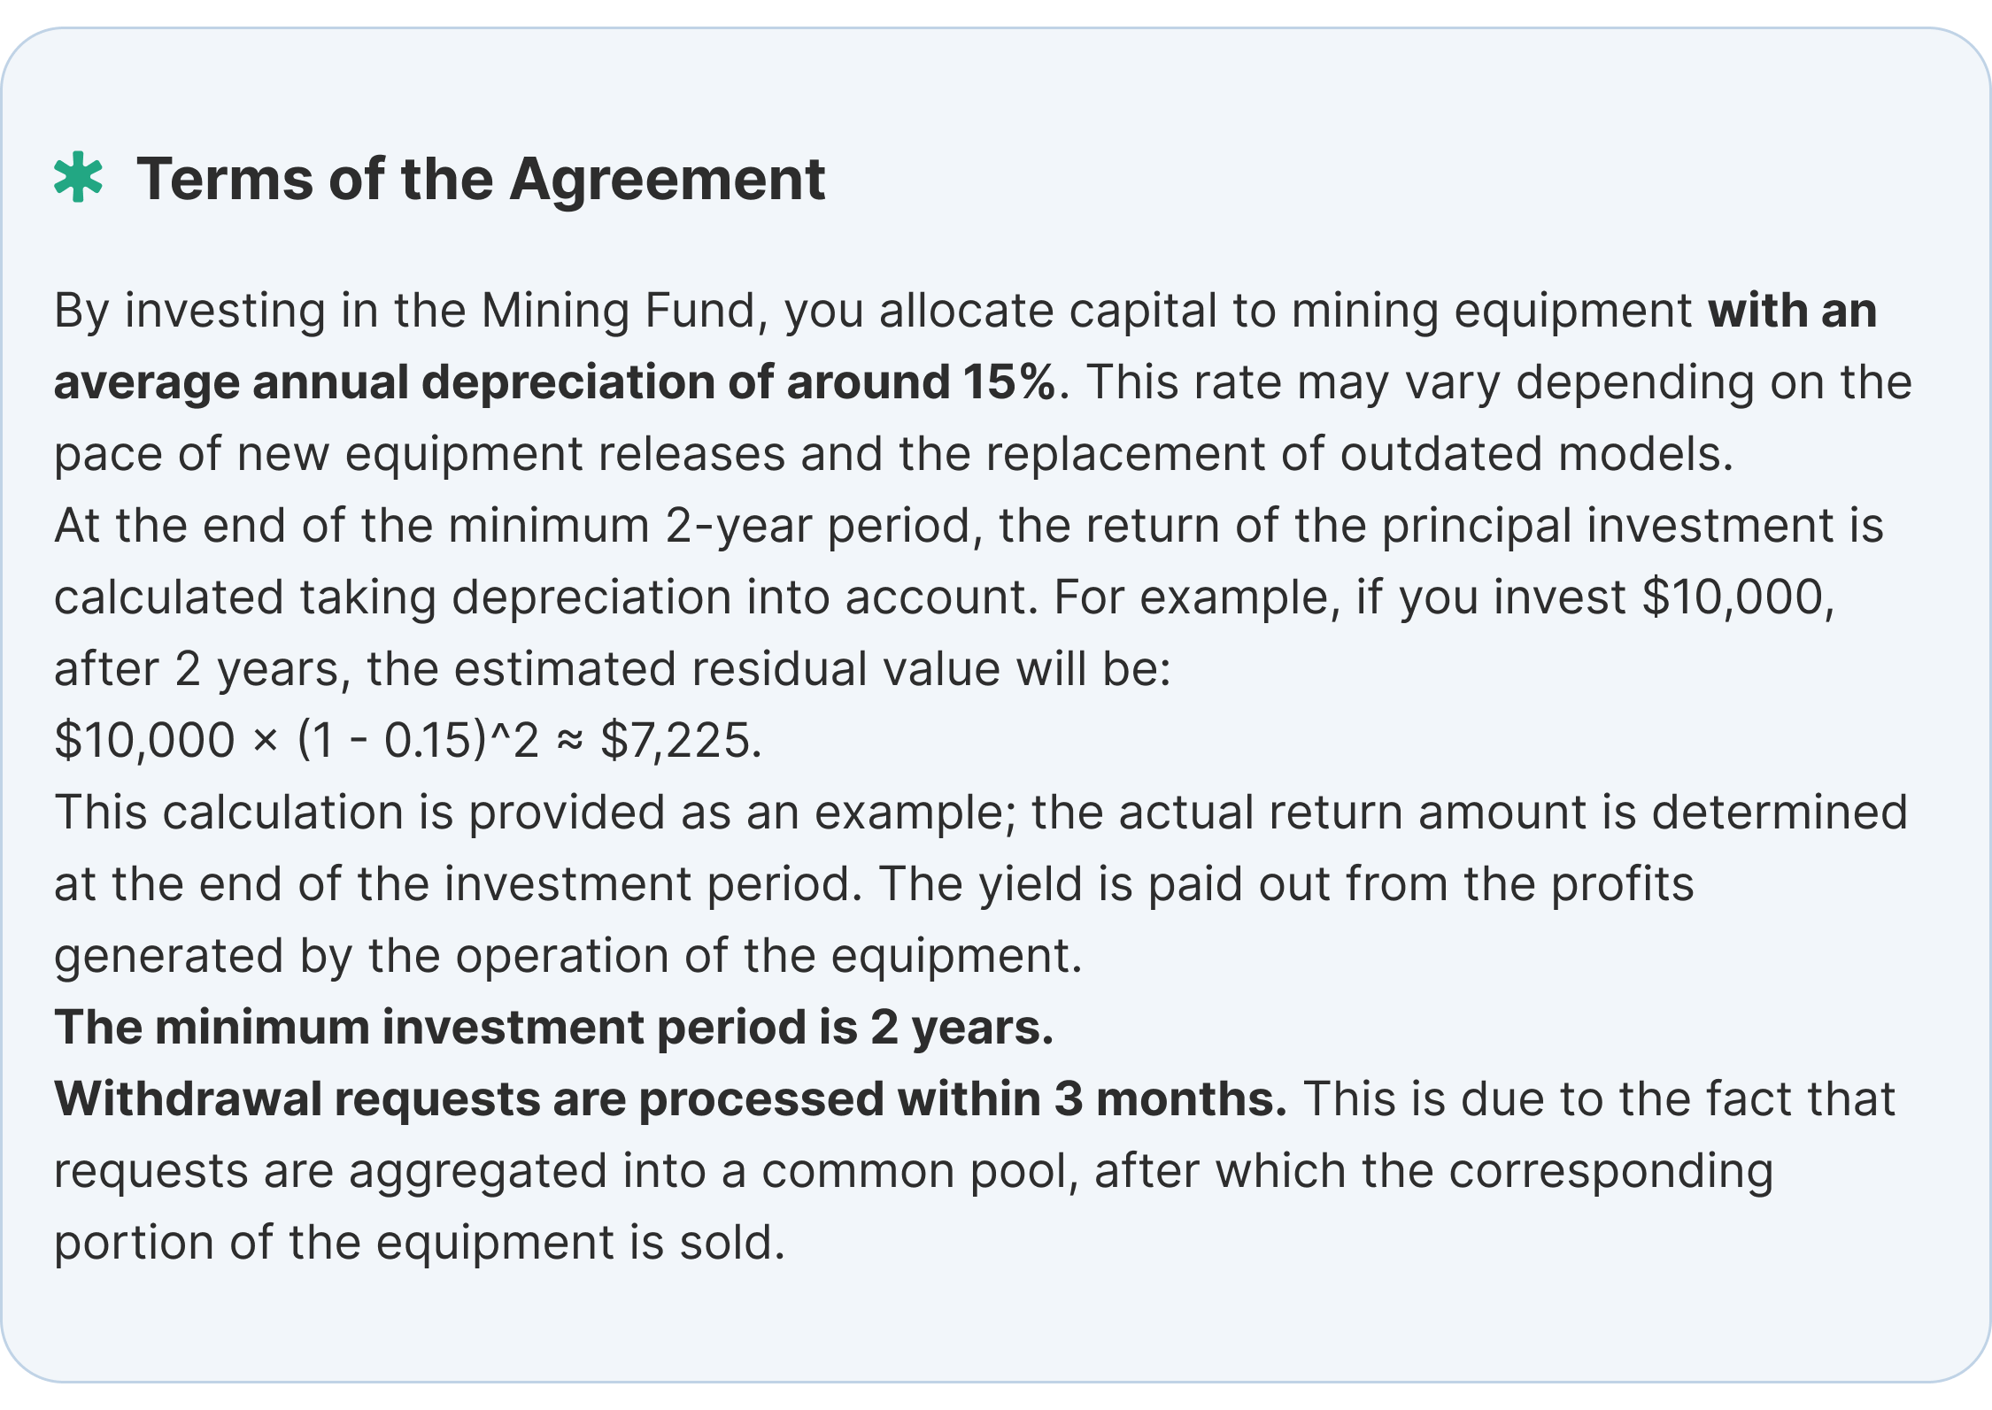Click the green asterisk icon
Image resolution: width=1992 pixels, height=1410 pixels.
(x=78, y=178)
